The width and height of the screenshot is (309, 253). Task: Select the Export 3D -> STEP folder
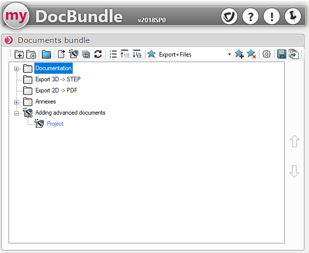58,79
